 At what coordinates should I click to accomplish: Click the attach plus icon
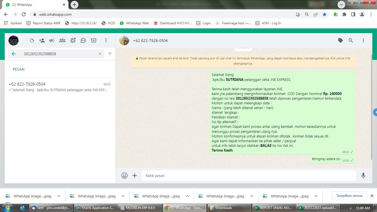tap(135, 176)
